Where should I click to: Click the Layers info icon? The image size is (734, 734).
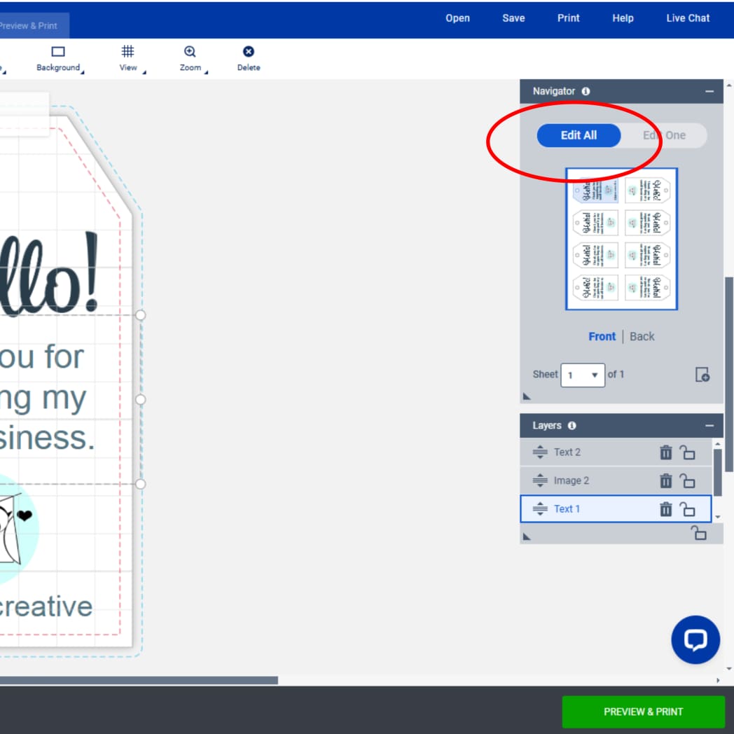click(572, 426)
